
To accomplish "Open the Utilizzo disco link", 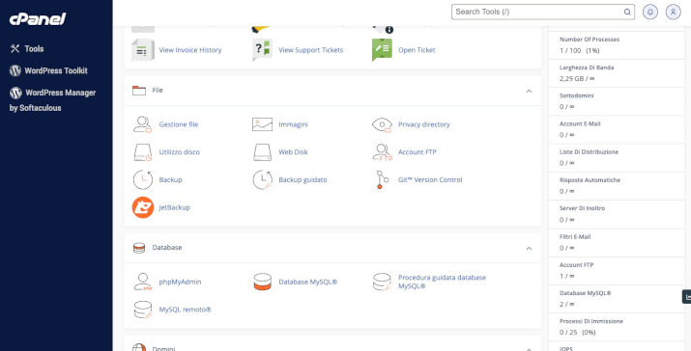I will [x=180, y=152].
